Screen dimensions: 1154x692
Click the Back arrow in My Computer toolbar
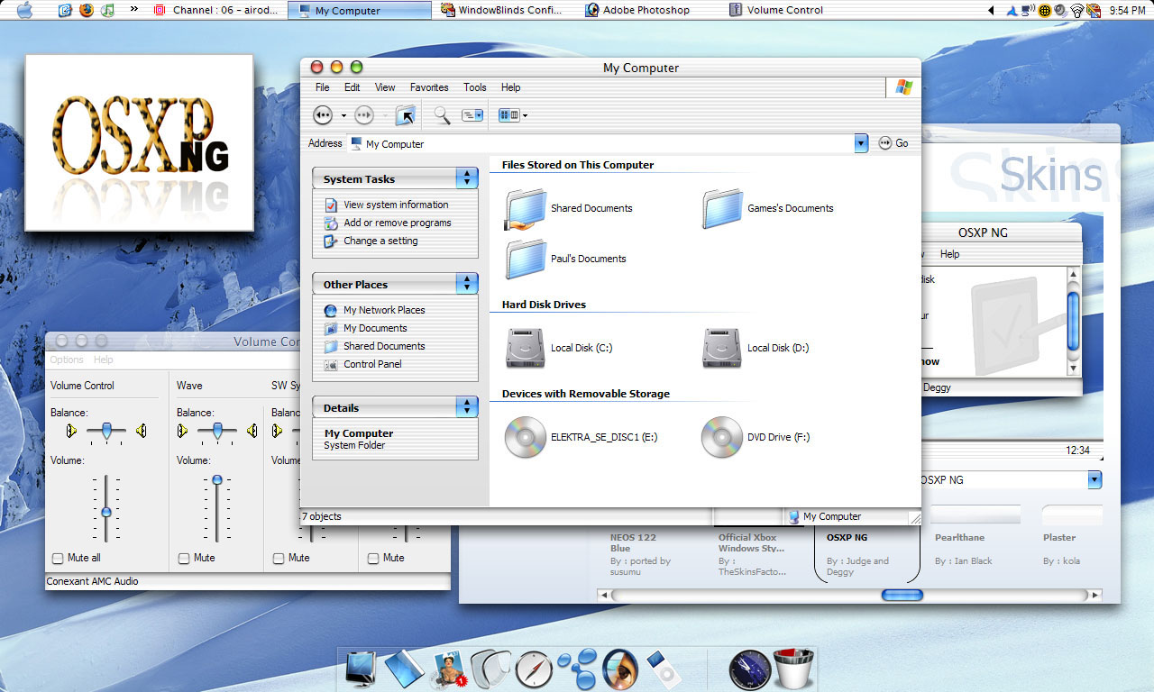pyautogui.click(x=323, y=115)
